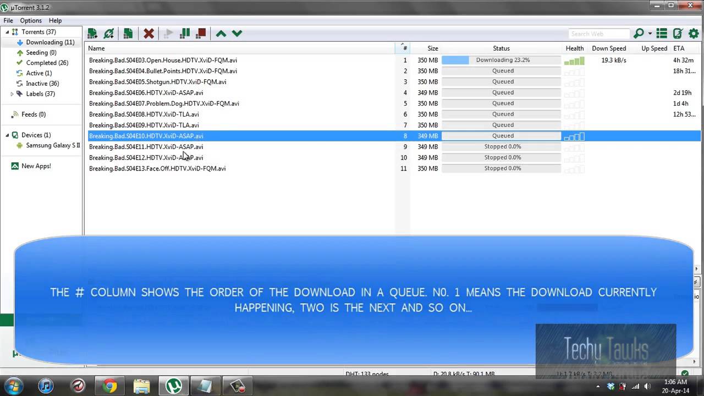Select Seeding (0) in sidebar
The width and height of the screenshot is (704, 396).
pos(41,53)
